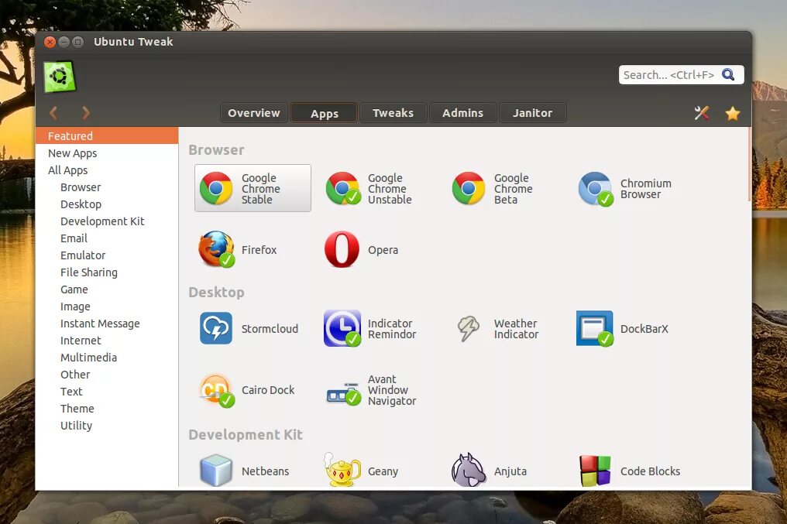
Task: Open the Browser category in sidebar
Action: pos(107,187)
